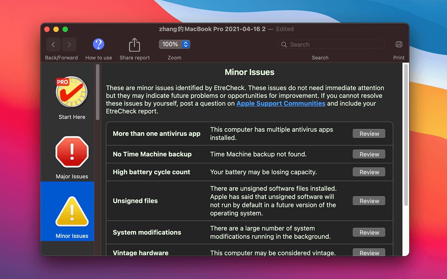Select 'Unsigned files' row title
The height and width of the screenshot is (279, 447).
click(x=135, y=201)
